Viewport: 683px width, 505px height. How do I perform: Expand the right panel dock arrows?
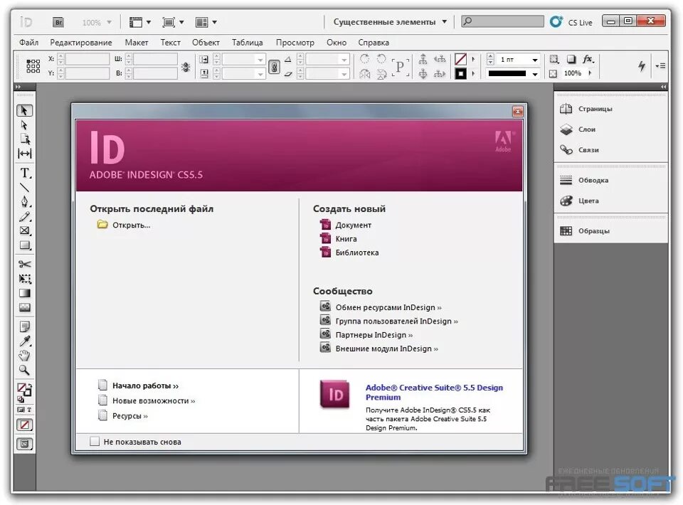click(x=663, y=87)
